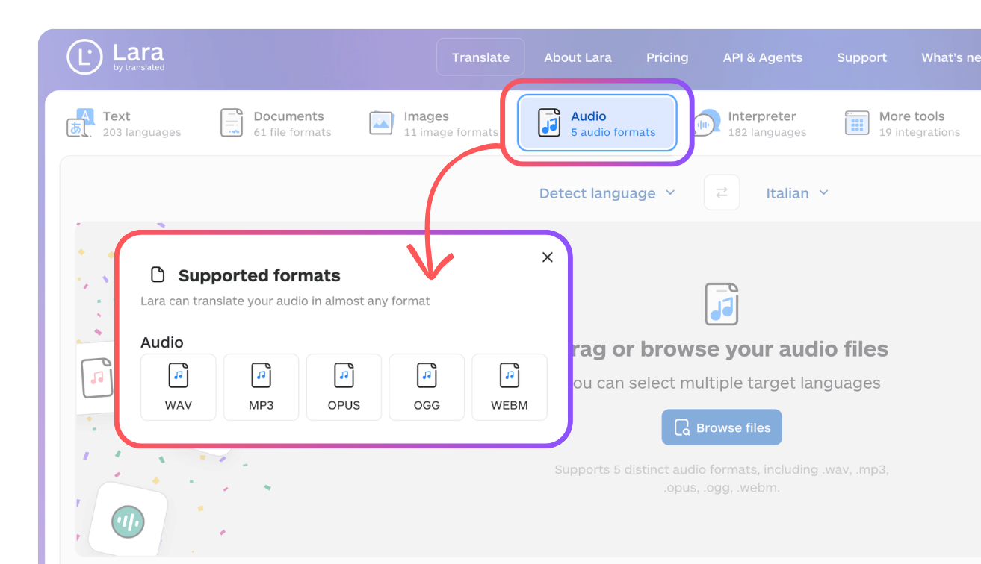Switch to the Text translation tab
981x564 pixels.
(124, 123)
